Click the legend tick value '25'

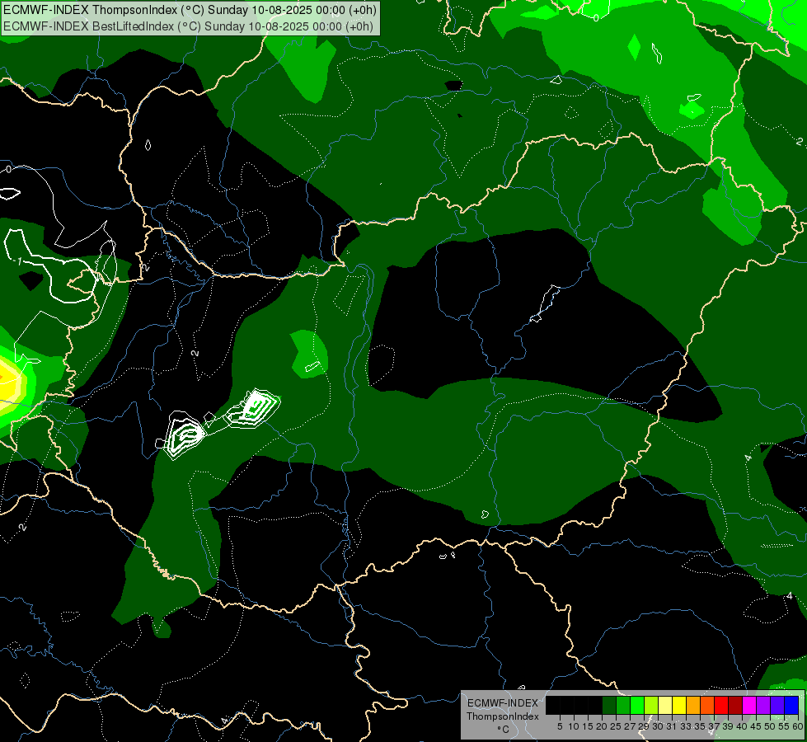[x=616, y=726]
